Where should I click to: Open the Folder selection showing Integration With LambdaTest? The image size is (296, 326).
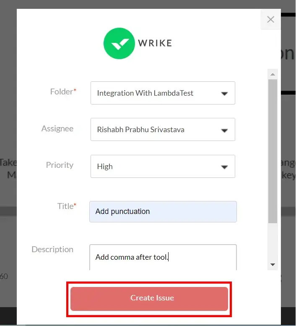click(155, 93)
